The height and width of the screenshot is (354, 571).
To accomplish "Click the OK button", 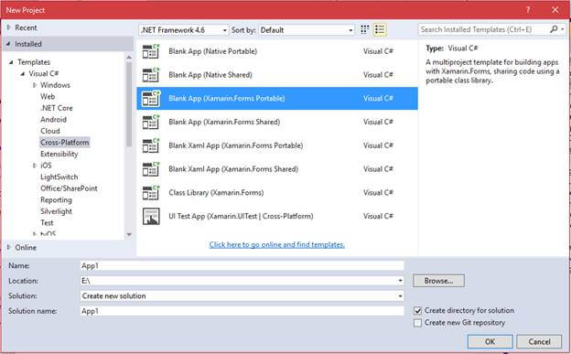I will [x=490, y=341].
